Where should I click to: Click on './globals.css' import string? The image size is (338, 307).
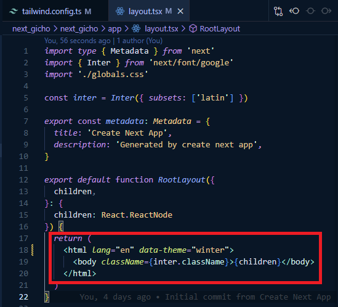[x=113, y=75]
